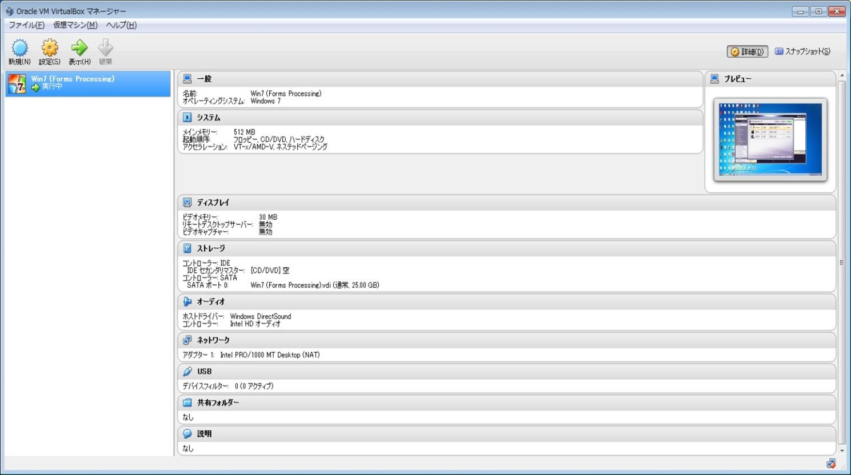This screenshot has height=475, width=851.
Task: Open the File (ファイル) menu
Action: 26,25
